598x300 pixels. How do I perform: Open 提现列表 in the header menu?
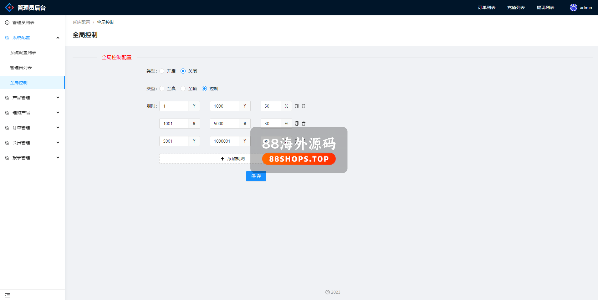[545, 8]
